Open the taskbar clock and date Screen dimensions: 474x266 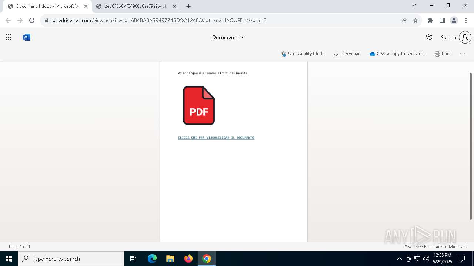coord(443,259)
